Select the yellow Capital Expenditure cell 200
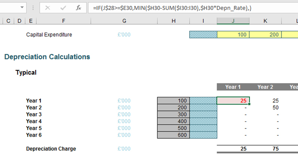Viewport: 298px width, 157px height. (265, 35)
